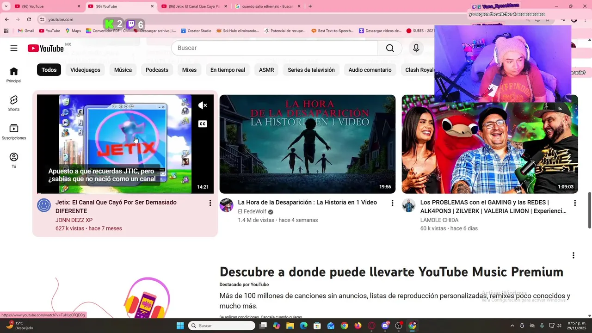Open a new browser tab with plus

point(310,6)
